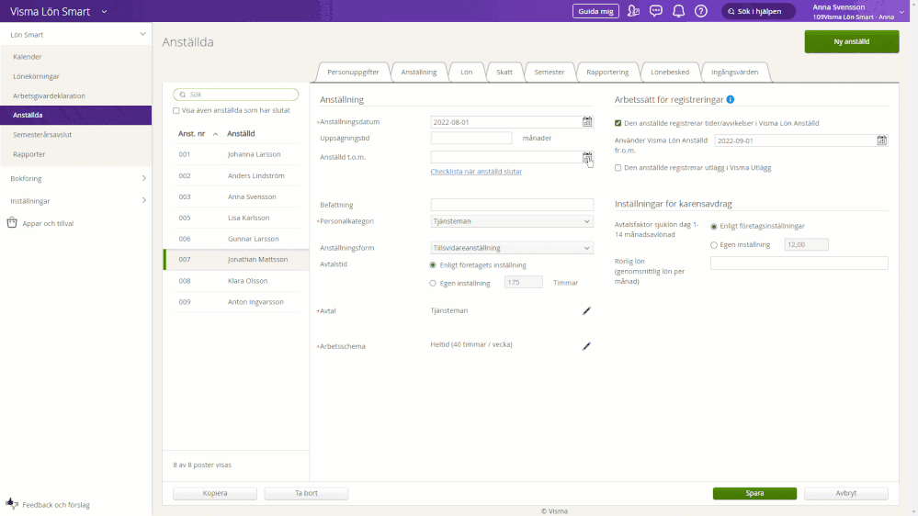Expand the Bokföring menu section

[144, 178]
